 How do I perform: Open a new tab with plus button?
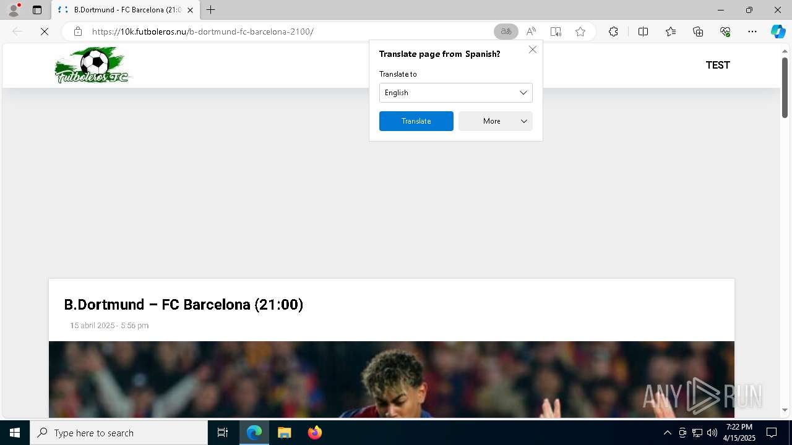click(211, 10)
